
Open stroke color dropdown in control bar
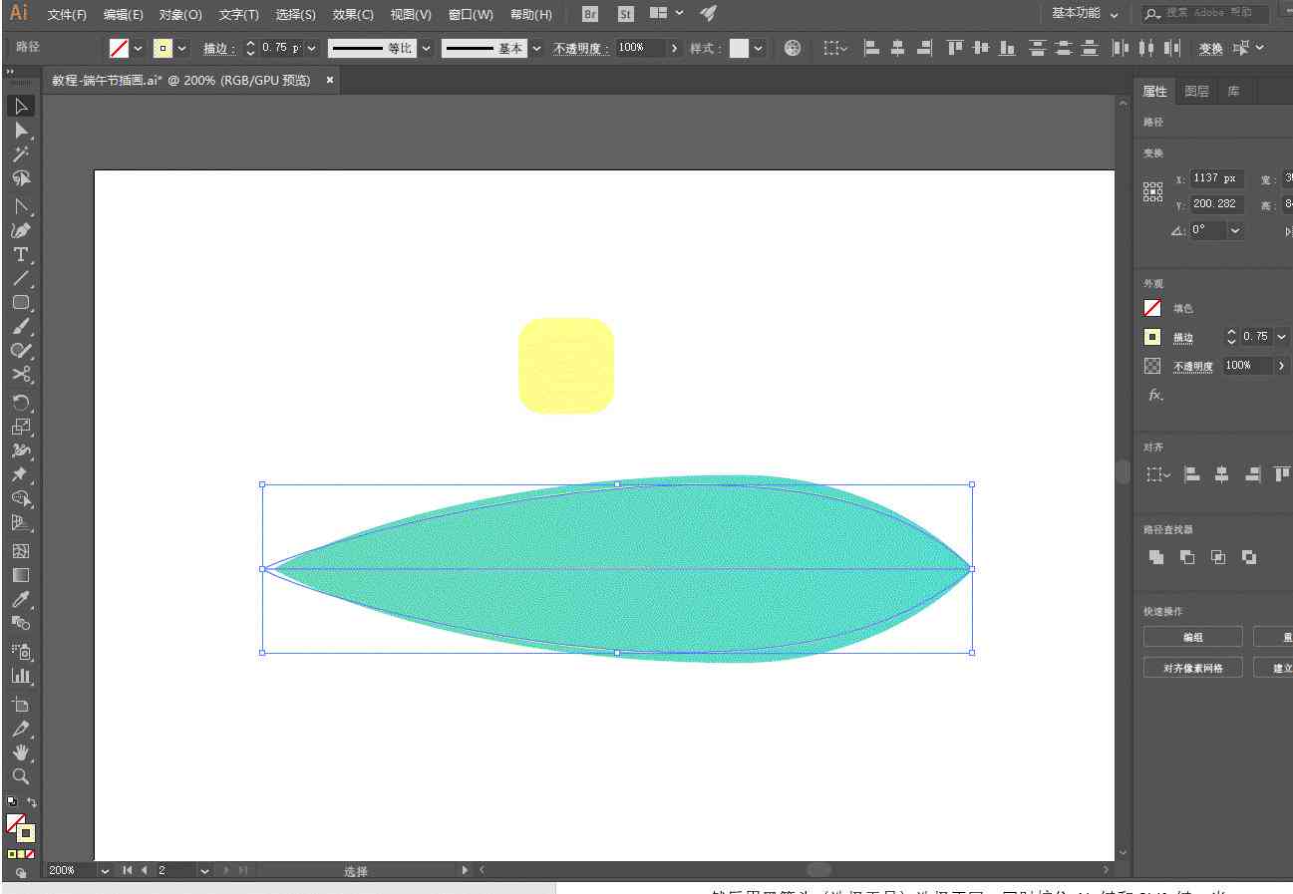pyautogui.click(x=181, y=48)
